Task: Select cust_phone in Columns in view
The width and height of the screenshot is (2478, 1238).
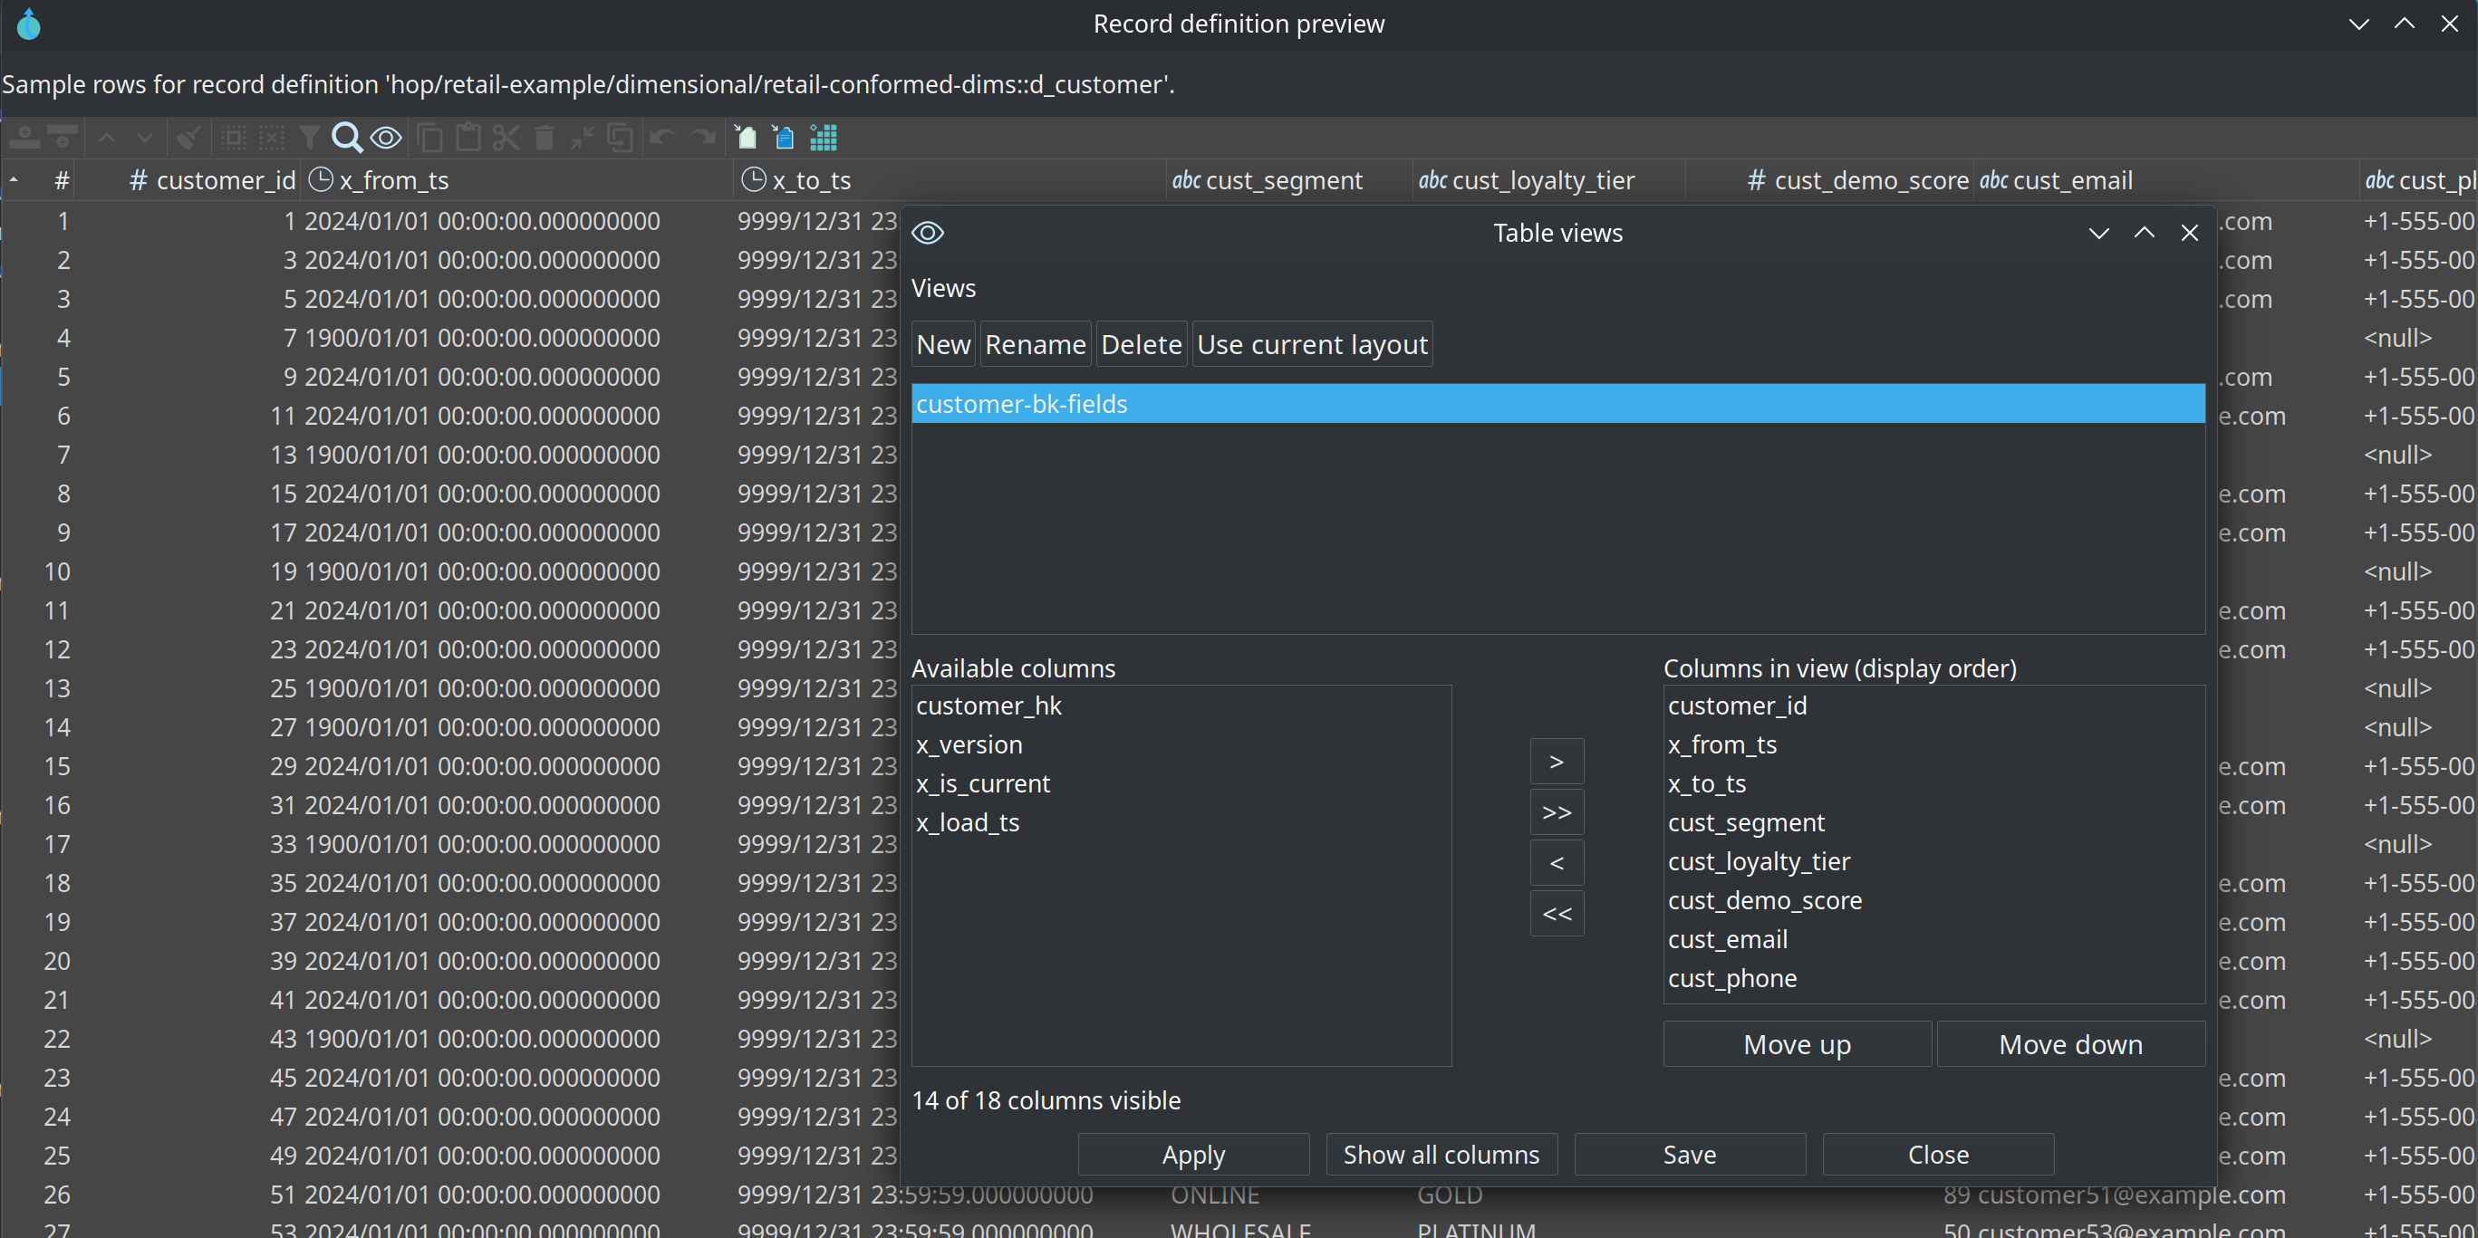Action: (x=1933, y=978)
